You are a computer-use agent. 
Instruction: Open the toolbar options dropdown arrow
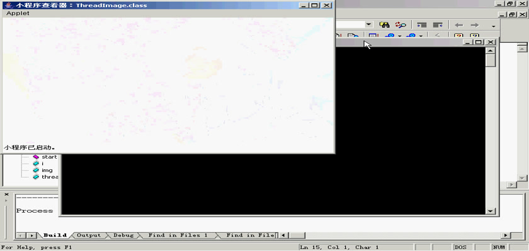494,26
